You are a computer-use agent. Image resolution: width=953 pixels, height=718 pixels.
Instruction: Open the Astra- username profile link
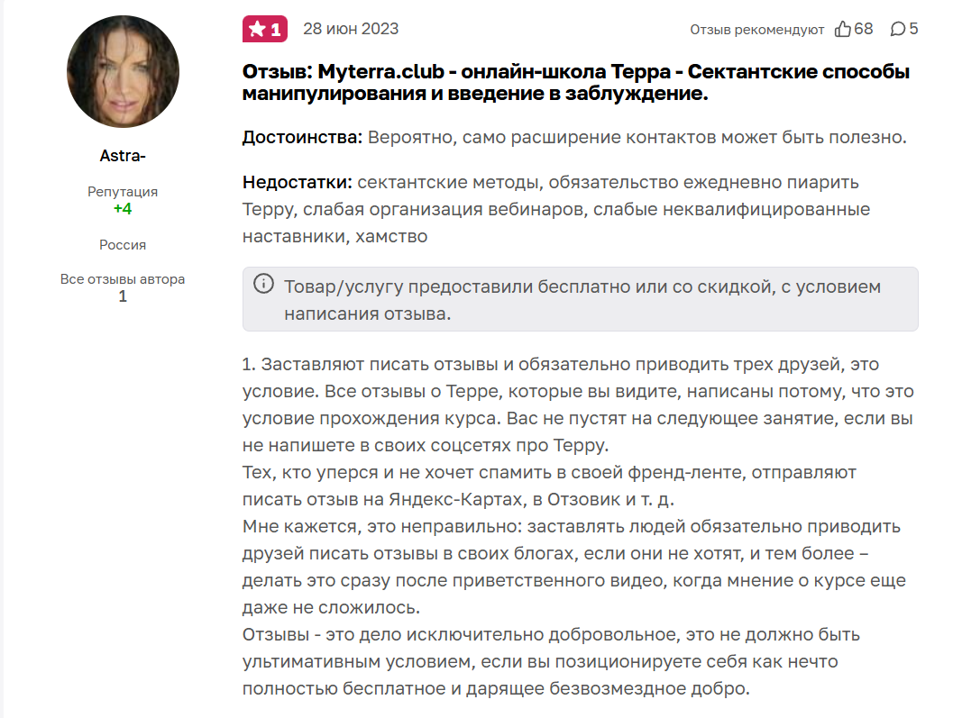pyautogui.click(x=123, y=156)
